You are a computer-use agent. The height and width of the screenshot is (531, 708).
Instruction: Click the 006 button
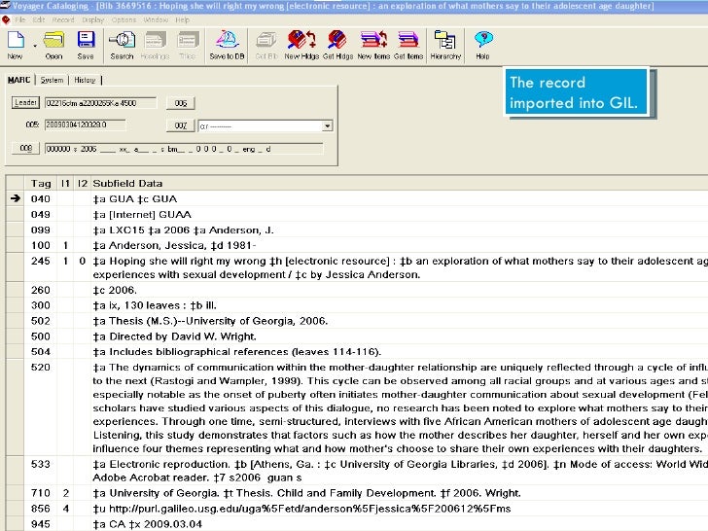pyautogui.click(x=181, y=103)
